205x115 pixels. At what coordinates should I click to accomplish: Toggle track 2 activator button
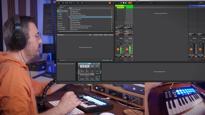[127, 49]
